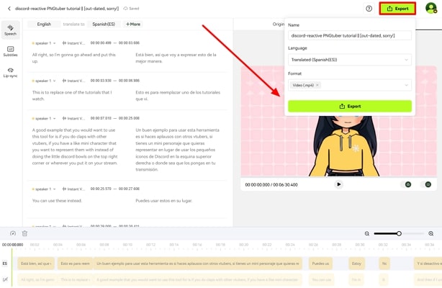The image size is (442, 288).
Task: Open first segment's speaker 1 dropdown
Action: pyautogui.click(x=54, y=43)
